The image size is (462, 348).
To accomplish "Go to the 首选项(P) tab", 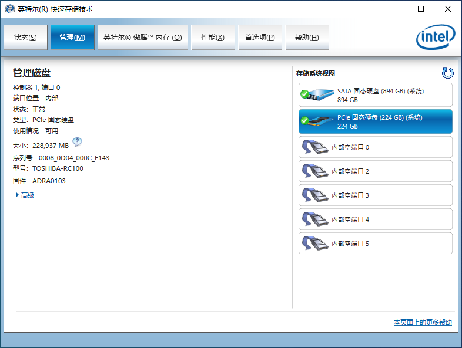I will (260, 38).
